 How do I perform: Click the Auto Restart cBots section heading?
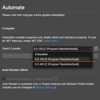click(x=15, y=70)
